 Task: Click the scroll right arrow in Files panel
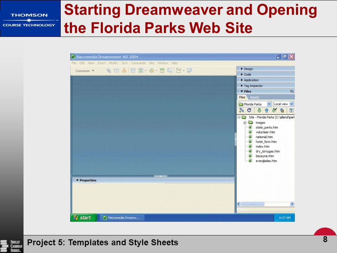coord(292,204)
